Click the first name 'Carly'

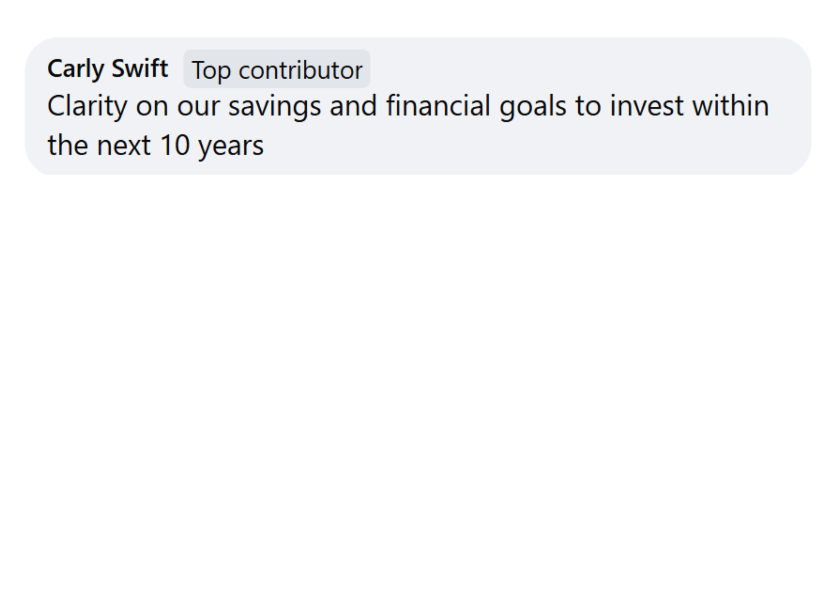click(76, 68)
